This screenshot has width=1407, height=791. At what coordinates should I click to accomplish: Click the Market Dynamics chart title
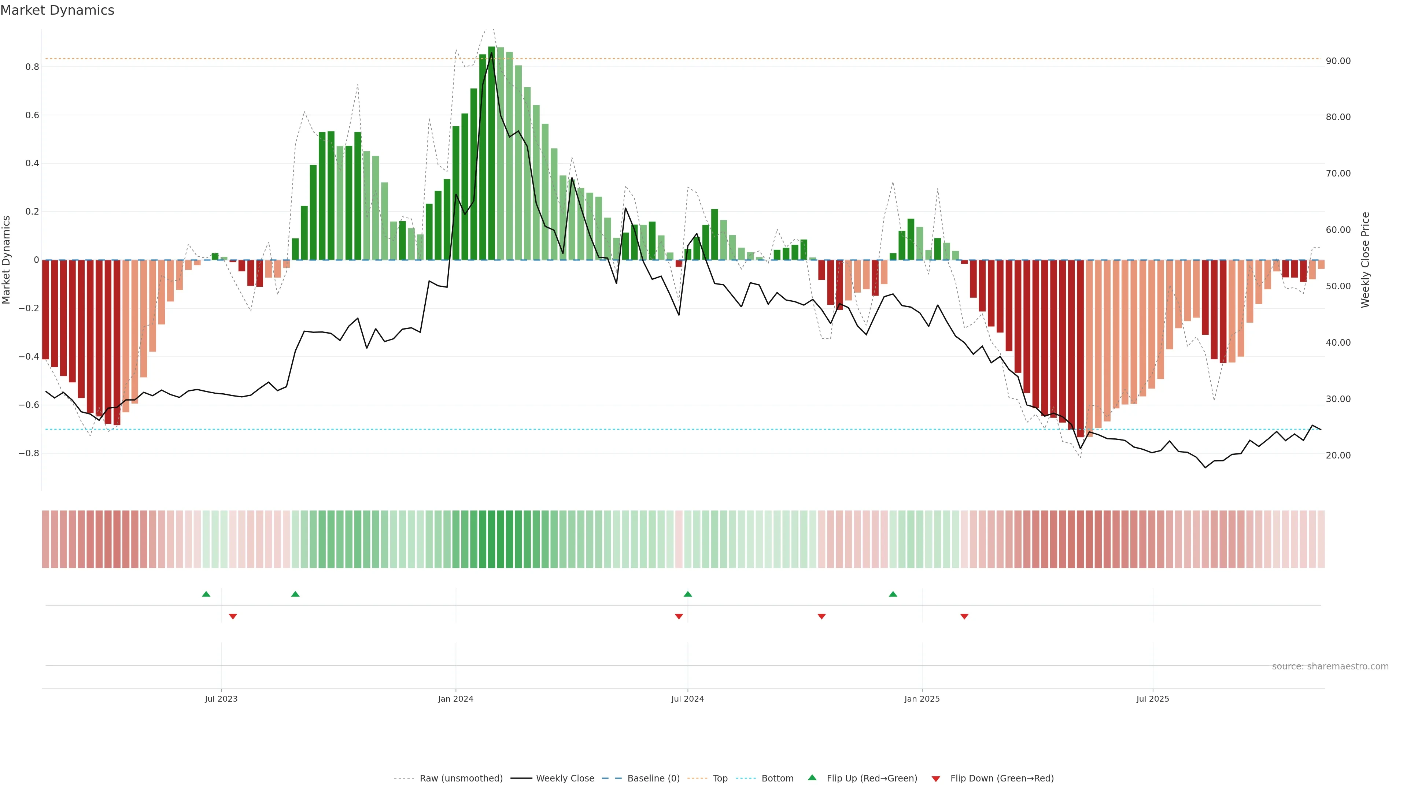tap(58, 10)
